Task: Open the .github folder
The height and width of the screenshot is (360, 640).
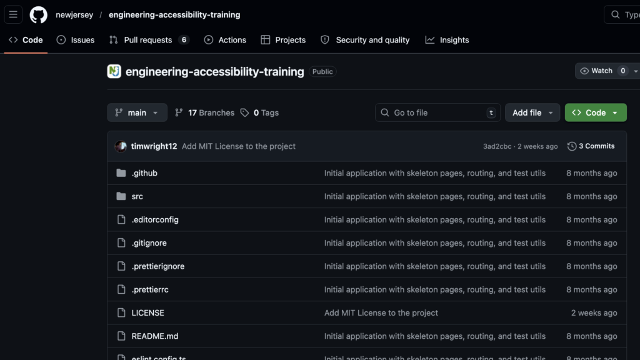Action: pyautogui.click(x=144, y=173)
